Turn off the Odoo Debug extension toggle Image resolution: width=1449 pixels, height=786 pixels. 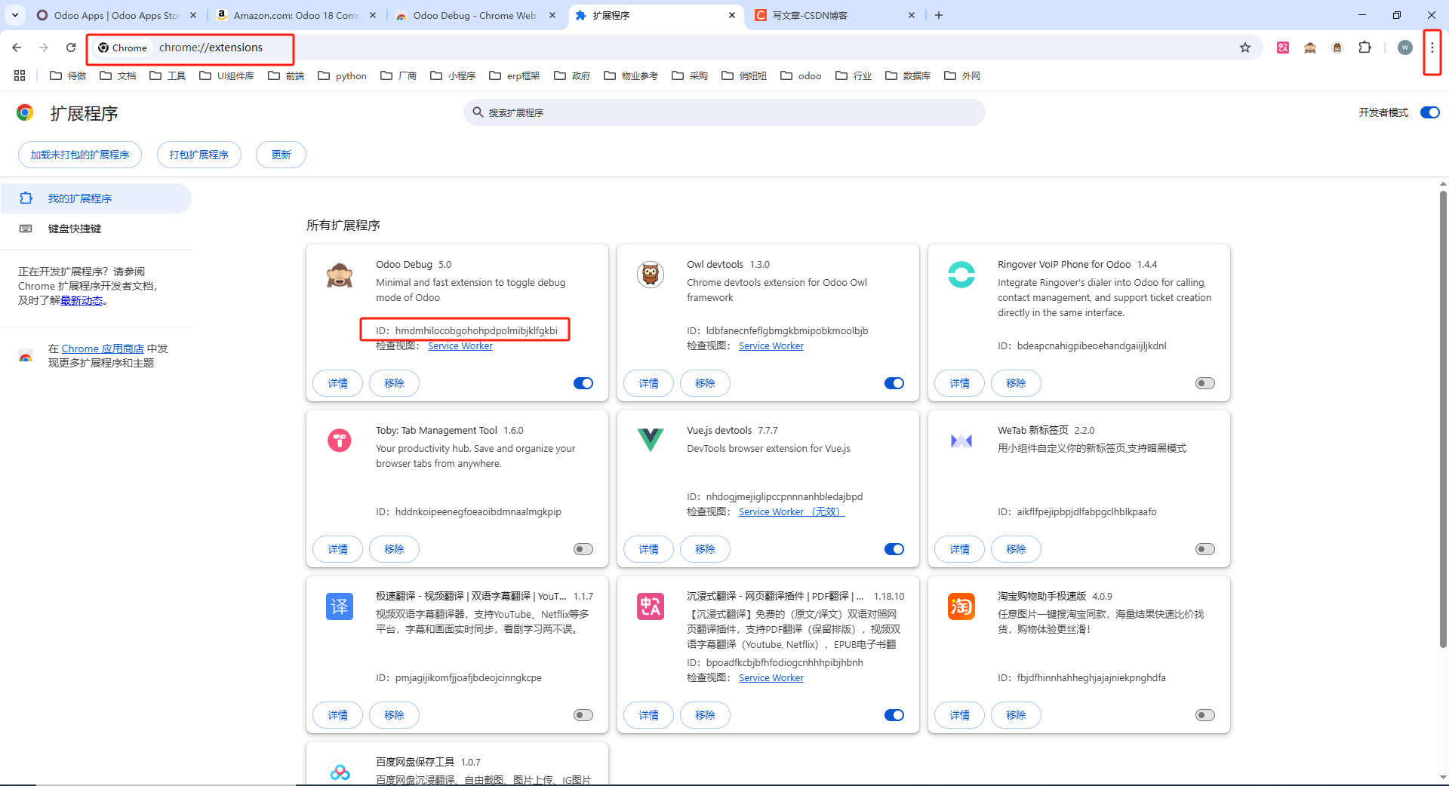[583, 382]
